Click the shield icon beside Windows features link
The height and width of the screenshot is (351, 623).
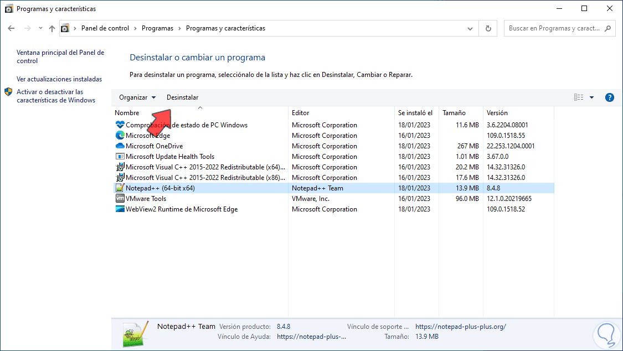(8, 92)
